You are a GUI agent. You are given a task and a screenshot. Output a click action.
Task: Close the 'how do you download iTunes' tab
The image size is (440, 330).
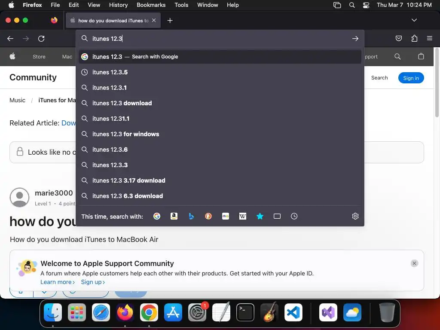tap(154, 20)
